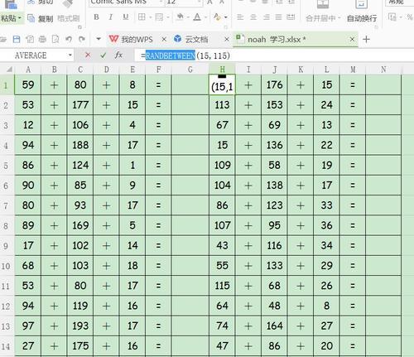Expand the fill color dropdown arrow
This screenshot has height=357, width=414.
[x=188, y=17]
